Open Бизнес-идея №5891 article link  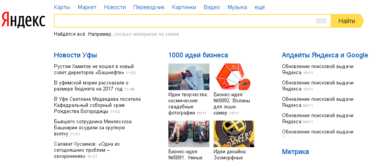[185, 155]
